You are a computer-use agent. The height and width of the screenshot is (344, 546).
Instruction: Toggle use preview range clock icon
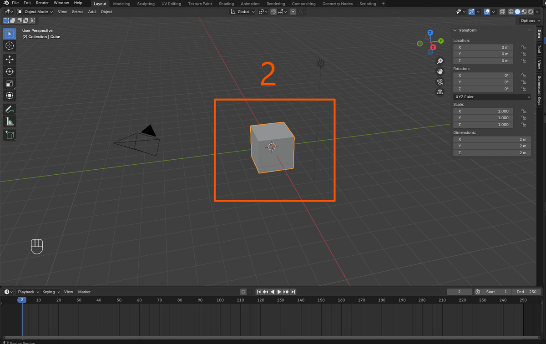point(478,292)
